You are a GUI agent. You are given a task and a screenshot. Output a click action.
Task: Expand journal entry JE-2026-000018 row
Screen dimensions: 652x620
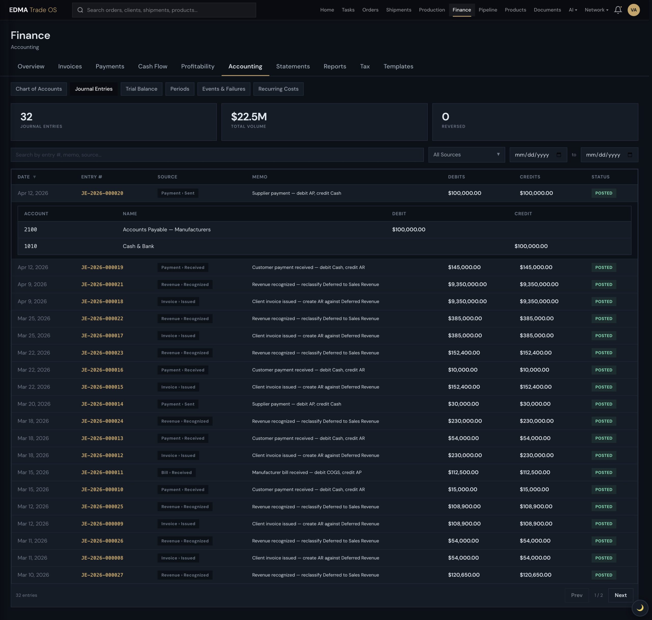point(324,301)
